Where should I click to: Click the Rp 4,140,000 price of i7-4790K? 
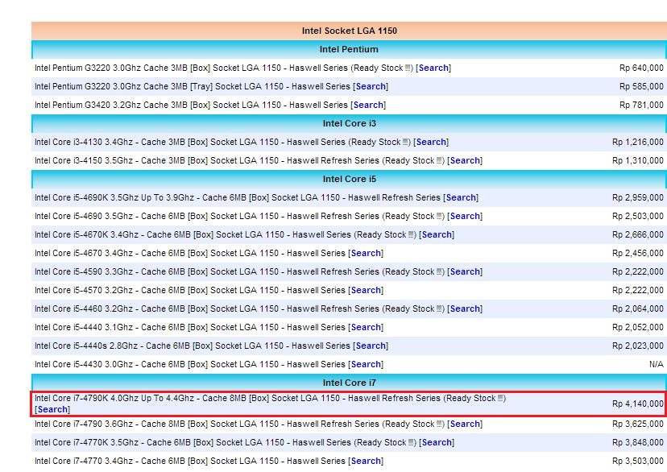coord(637,404)
